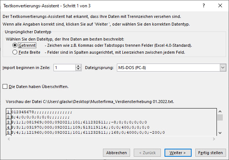229x160 pixels.
Task: Increase the import start row with up arrow
Action: (78, 66)
